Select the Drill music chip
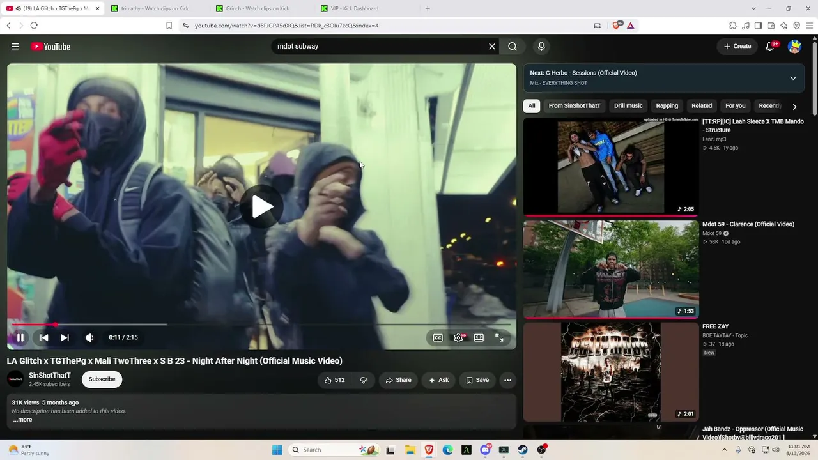Screen dimensions: 818x460 point(628,106)
